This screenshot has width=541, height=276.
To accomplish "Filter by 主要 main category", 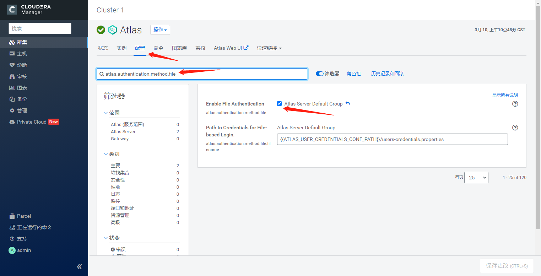I will [x=115, y=166].
